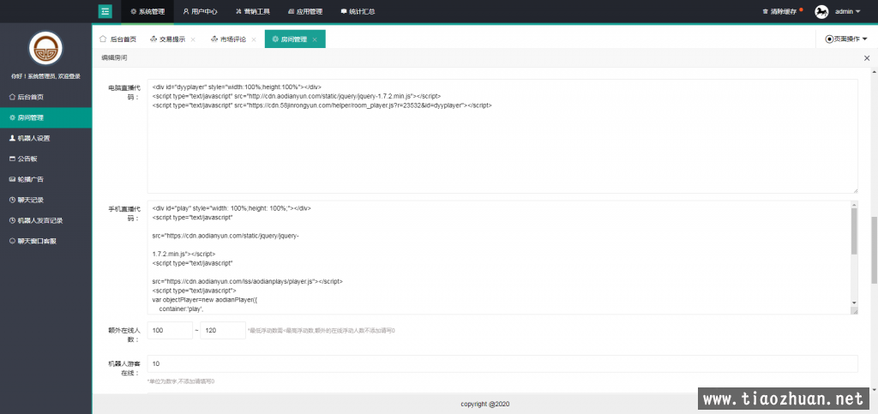Screen dimensions: 878x414
Task: Close the 编辑房间 panel
Action: point(867,58)
